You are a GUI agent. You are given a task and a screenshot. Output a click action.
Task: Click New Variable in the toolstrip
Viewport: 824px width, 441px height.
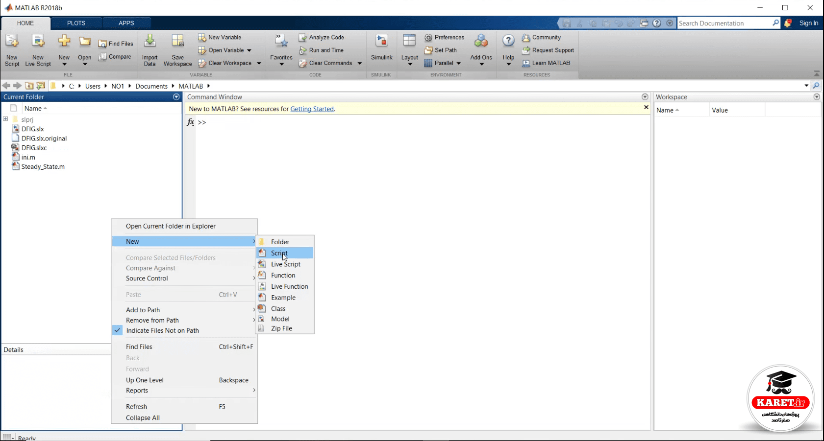click(220, 37)
